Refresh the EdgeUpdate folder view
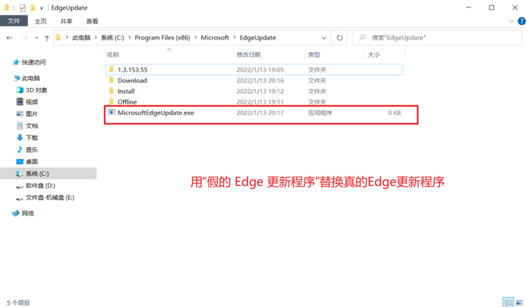Screen dimensions: 527x307 click(340, 37)
